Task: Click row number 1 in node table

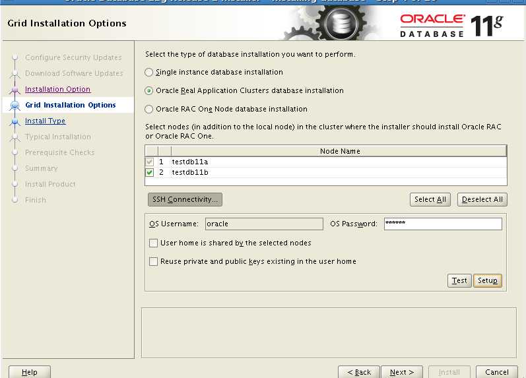Action: [x=161, y=162]
